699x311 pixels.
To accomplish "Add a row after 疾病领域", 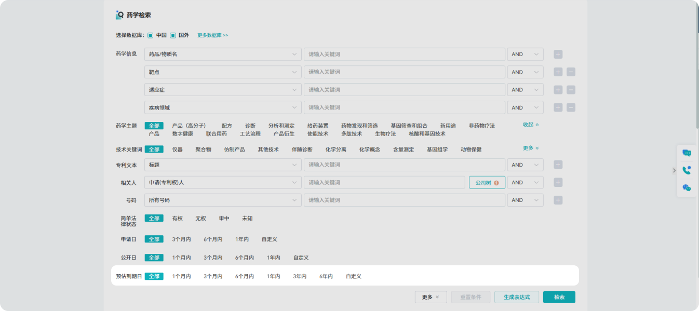I will [x=558, y=107].
